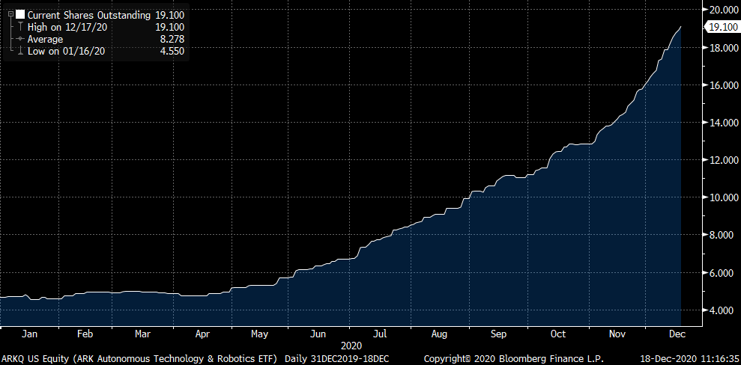Click the 12.000 y-axis label
Image resolution: width=741 pixels, height=365 pixels.
pyautogui.click(x=724, y=160)
